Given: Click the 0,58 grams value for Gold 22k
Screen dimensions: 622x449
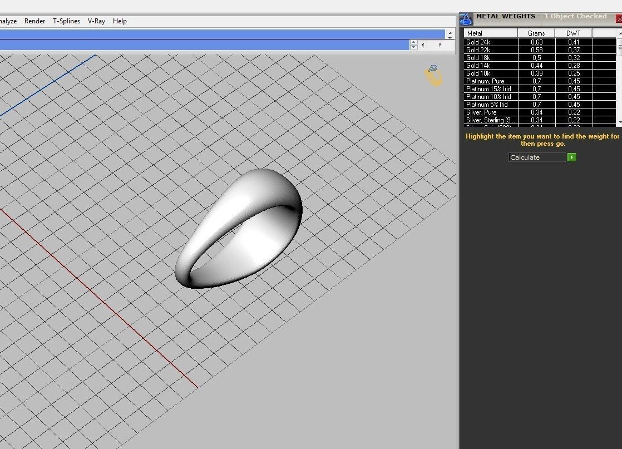Looking at the screenshot, I should click(537, 50).
